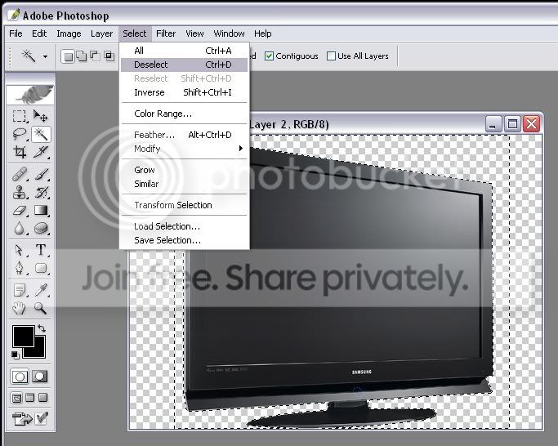Select the Clone Stamp tool
The image size is (558, 446).
point(20,192)
